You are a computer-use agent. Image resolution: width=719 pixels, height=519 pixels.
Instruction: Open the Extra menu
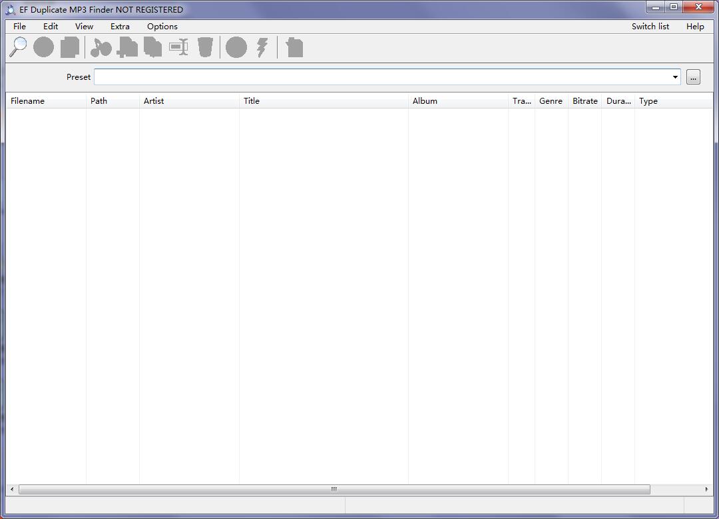120,27
